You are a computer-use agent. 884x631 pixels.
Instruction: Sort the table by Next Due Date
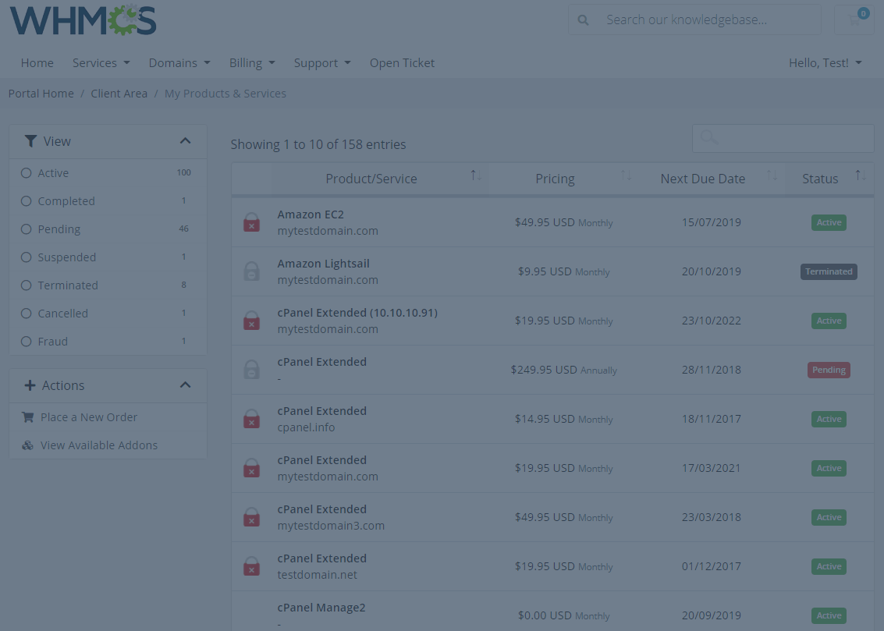[x=702, y=178]
